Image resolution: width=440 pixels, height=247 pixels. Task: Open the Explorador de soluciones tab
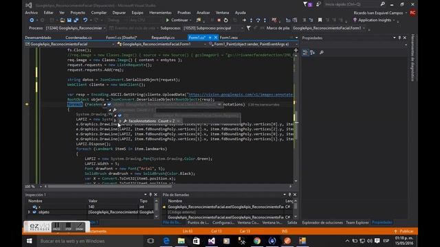(322, 222)
